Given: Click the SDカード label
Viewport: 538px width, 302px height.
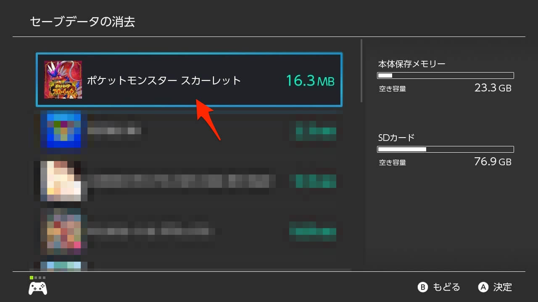Looking at the screenshot, I should (x=396, y=138).
